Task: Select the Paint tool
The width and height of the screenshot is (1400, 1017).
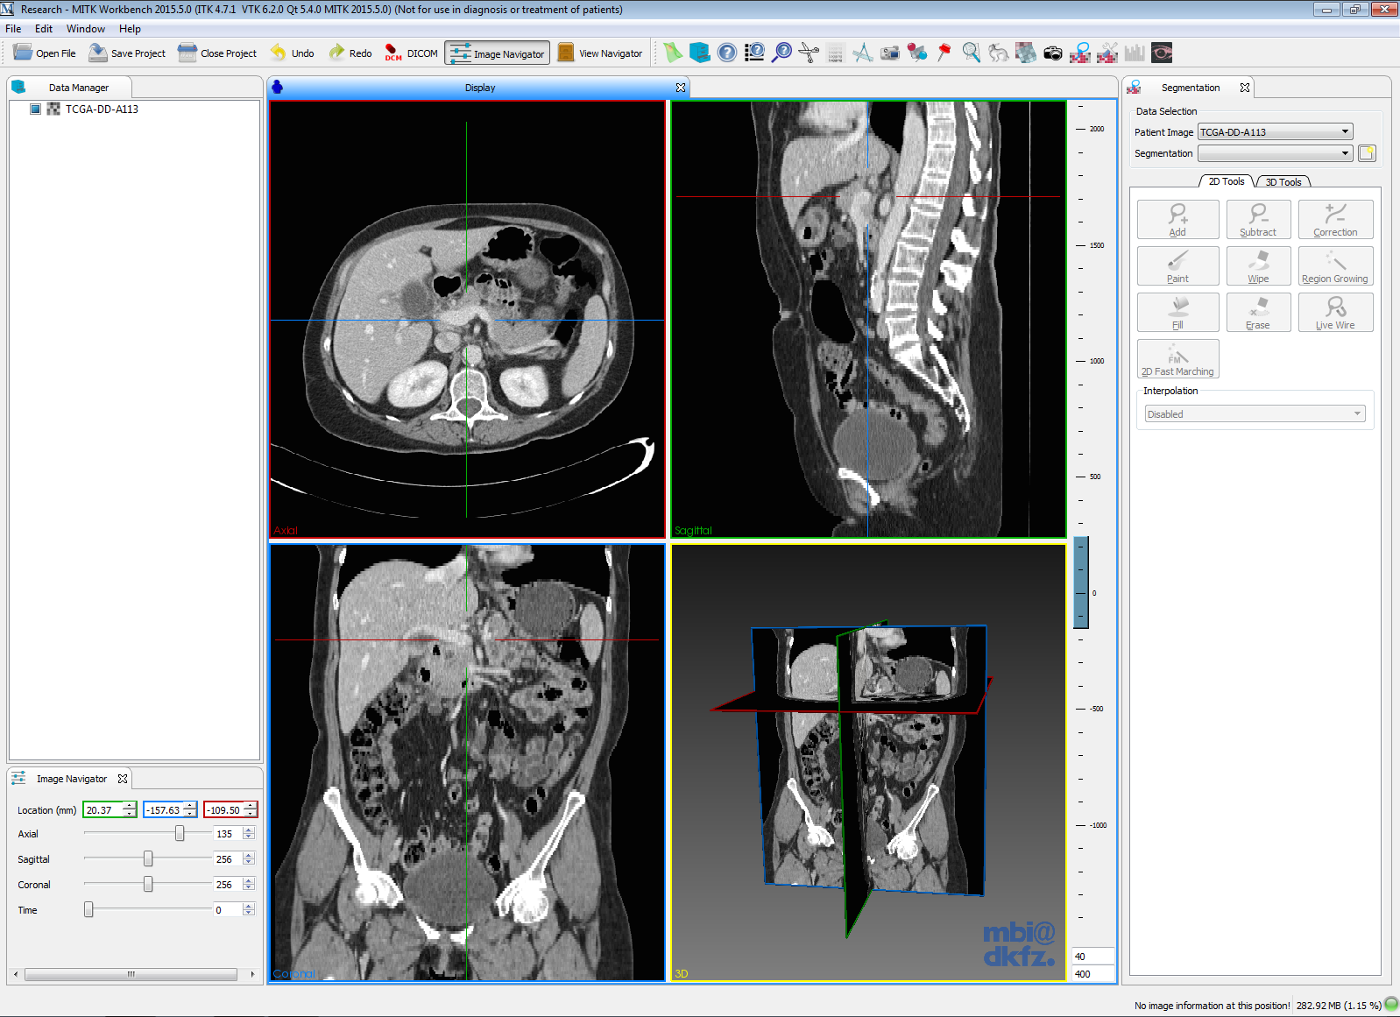Action: (1177, 266)
